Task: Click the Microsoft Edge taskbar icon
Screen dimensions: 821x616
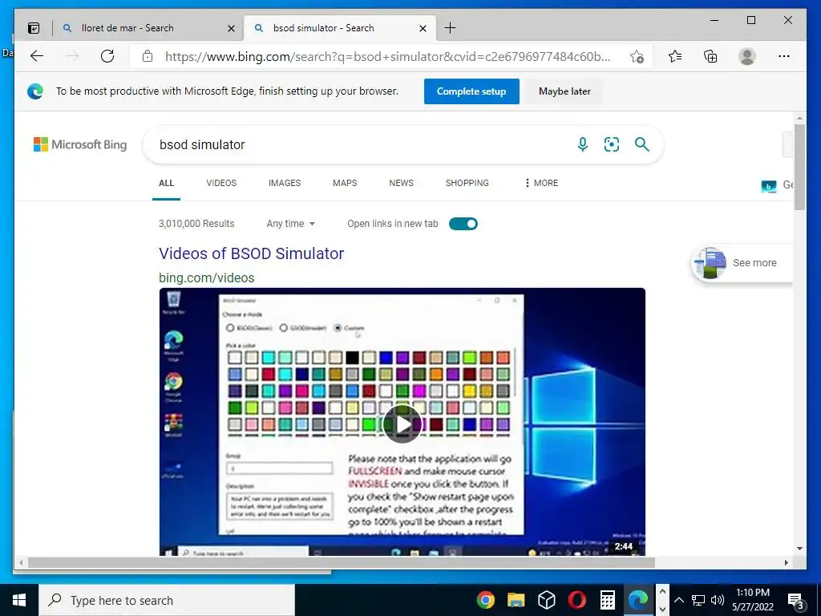Action: click(x=637, y=600)
